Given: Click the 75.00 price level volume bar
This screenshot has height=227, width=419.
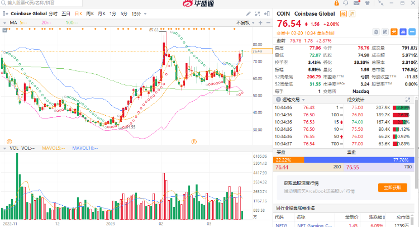Looking at the screenshot, I should (x=401, y=107).
